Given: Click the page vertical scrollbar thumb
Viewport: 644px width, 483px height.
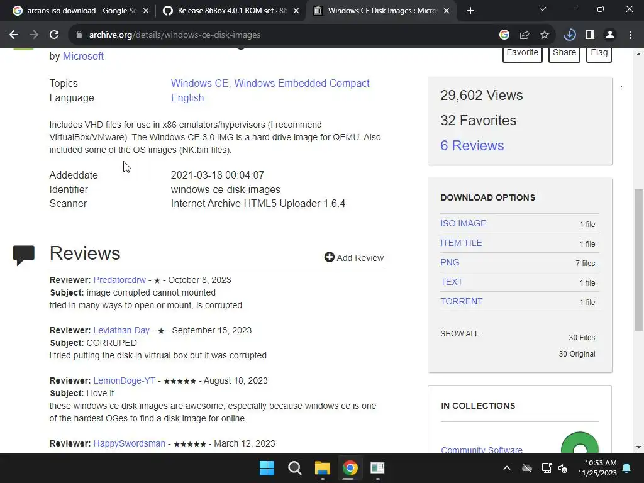Looking at the screenshot, I should pyautogui.click(x=638, y=260).
